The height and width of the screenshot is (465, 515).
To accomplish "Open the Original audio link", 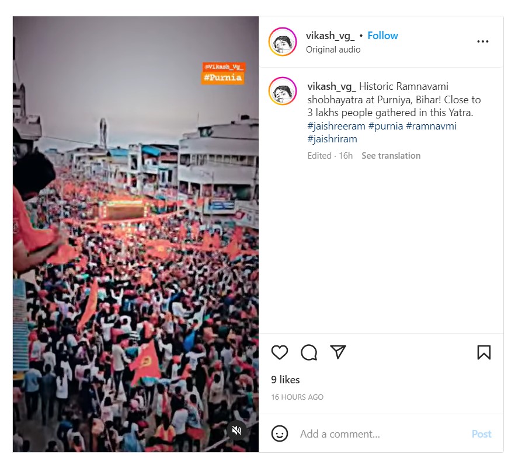I will coord(333,50).
